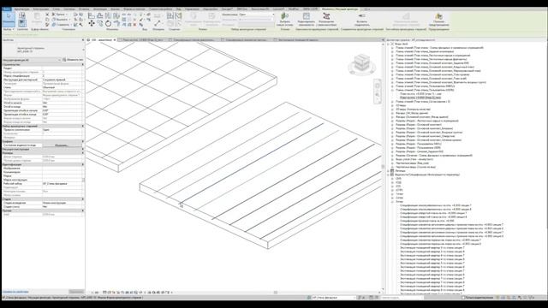This screenshot has width=548, height=308.
Task: Click the Schedule Mark value field
Action: (x=63, y=76)
